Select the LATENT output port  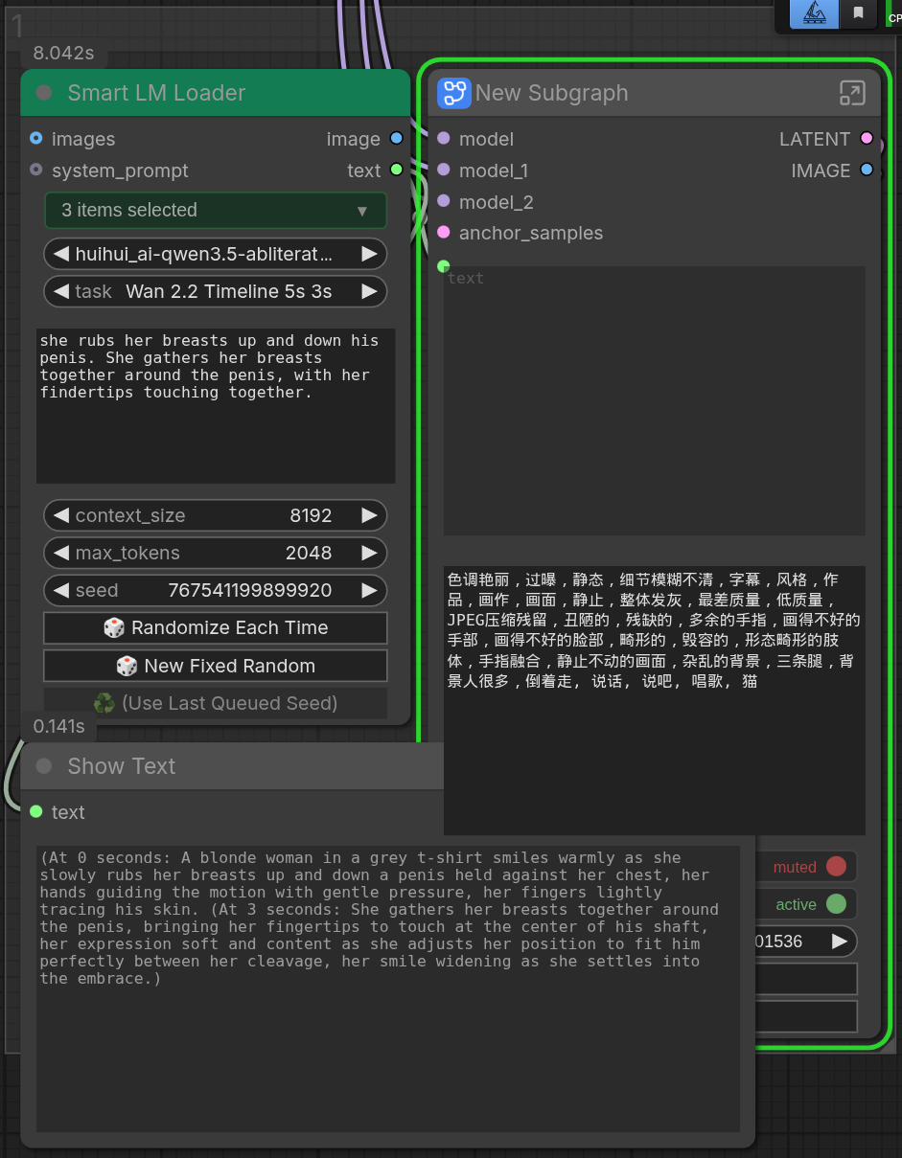(x=867, y=139)
